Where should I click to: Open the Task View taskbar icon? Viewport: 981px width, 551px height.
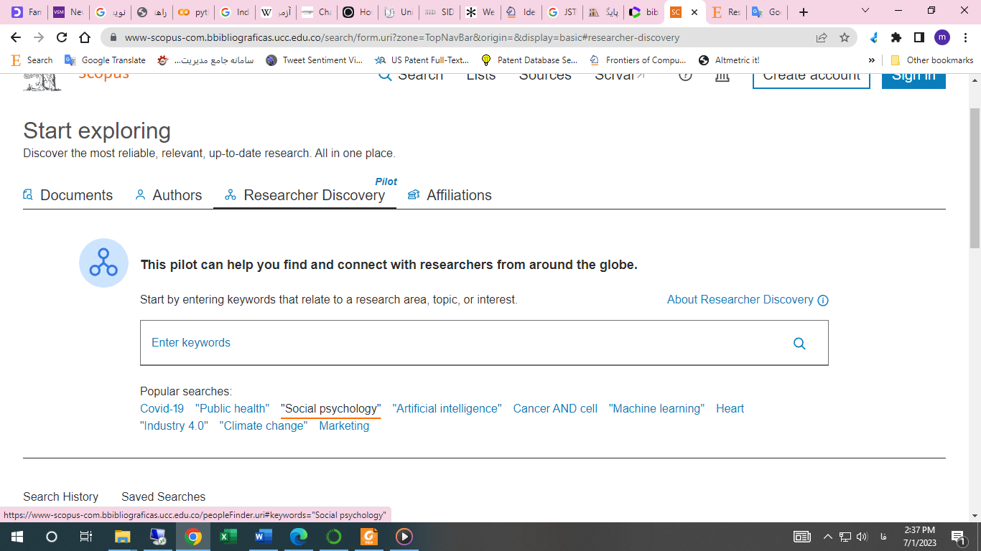86,537
